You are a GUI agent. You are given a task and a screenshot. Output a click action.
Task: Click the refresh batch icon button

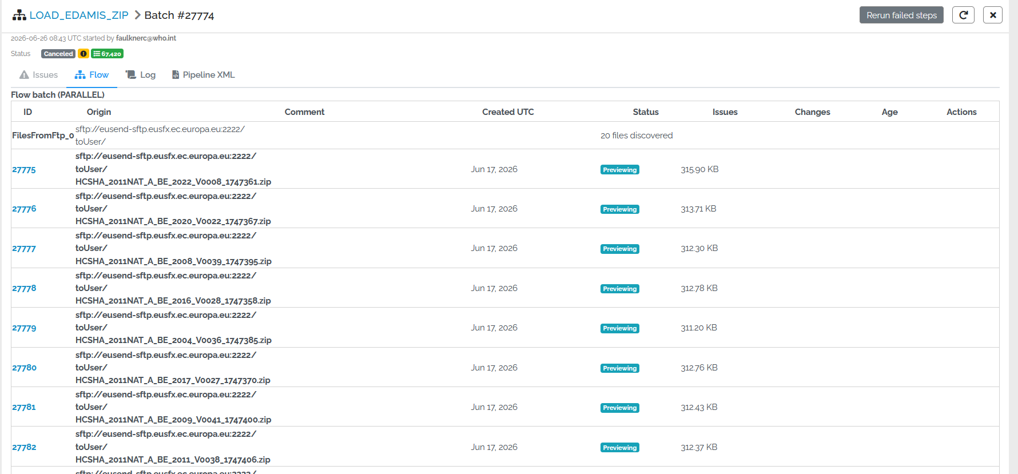point(963,15)
